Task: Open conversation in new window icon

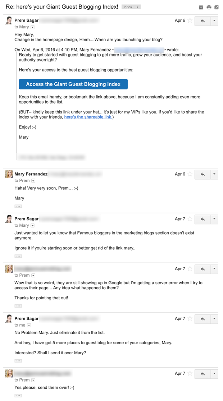Action: [x=216, y=8]
